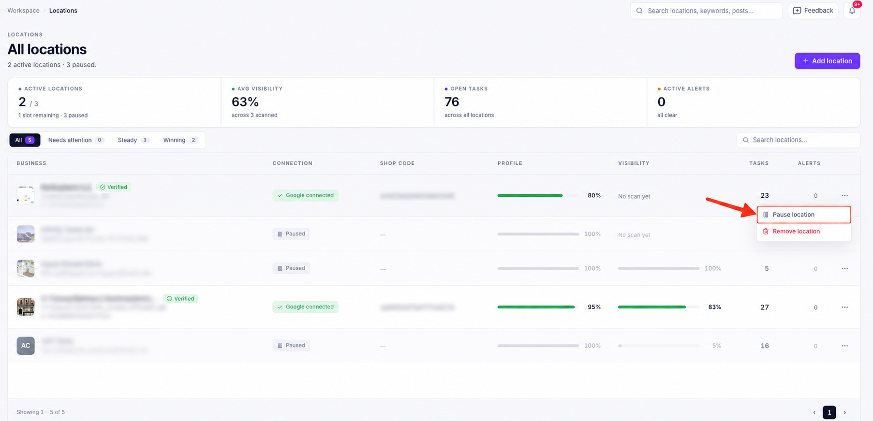Click the Add location button
Image resolution: width=873 pixels, height=421 pixels.
pyautogui.click(x=827, y=61)
